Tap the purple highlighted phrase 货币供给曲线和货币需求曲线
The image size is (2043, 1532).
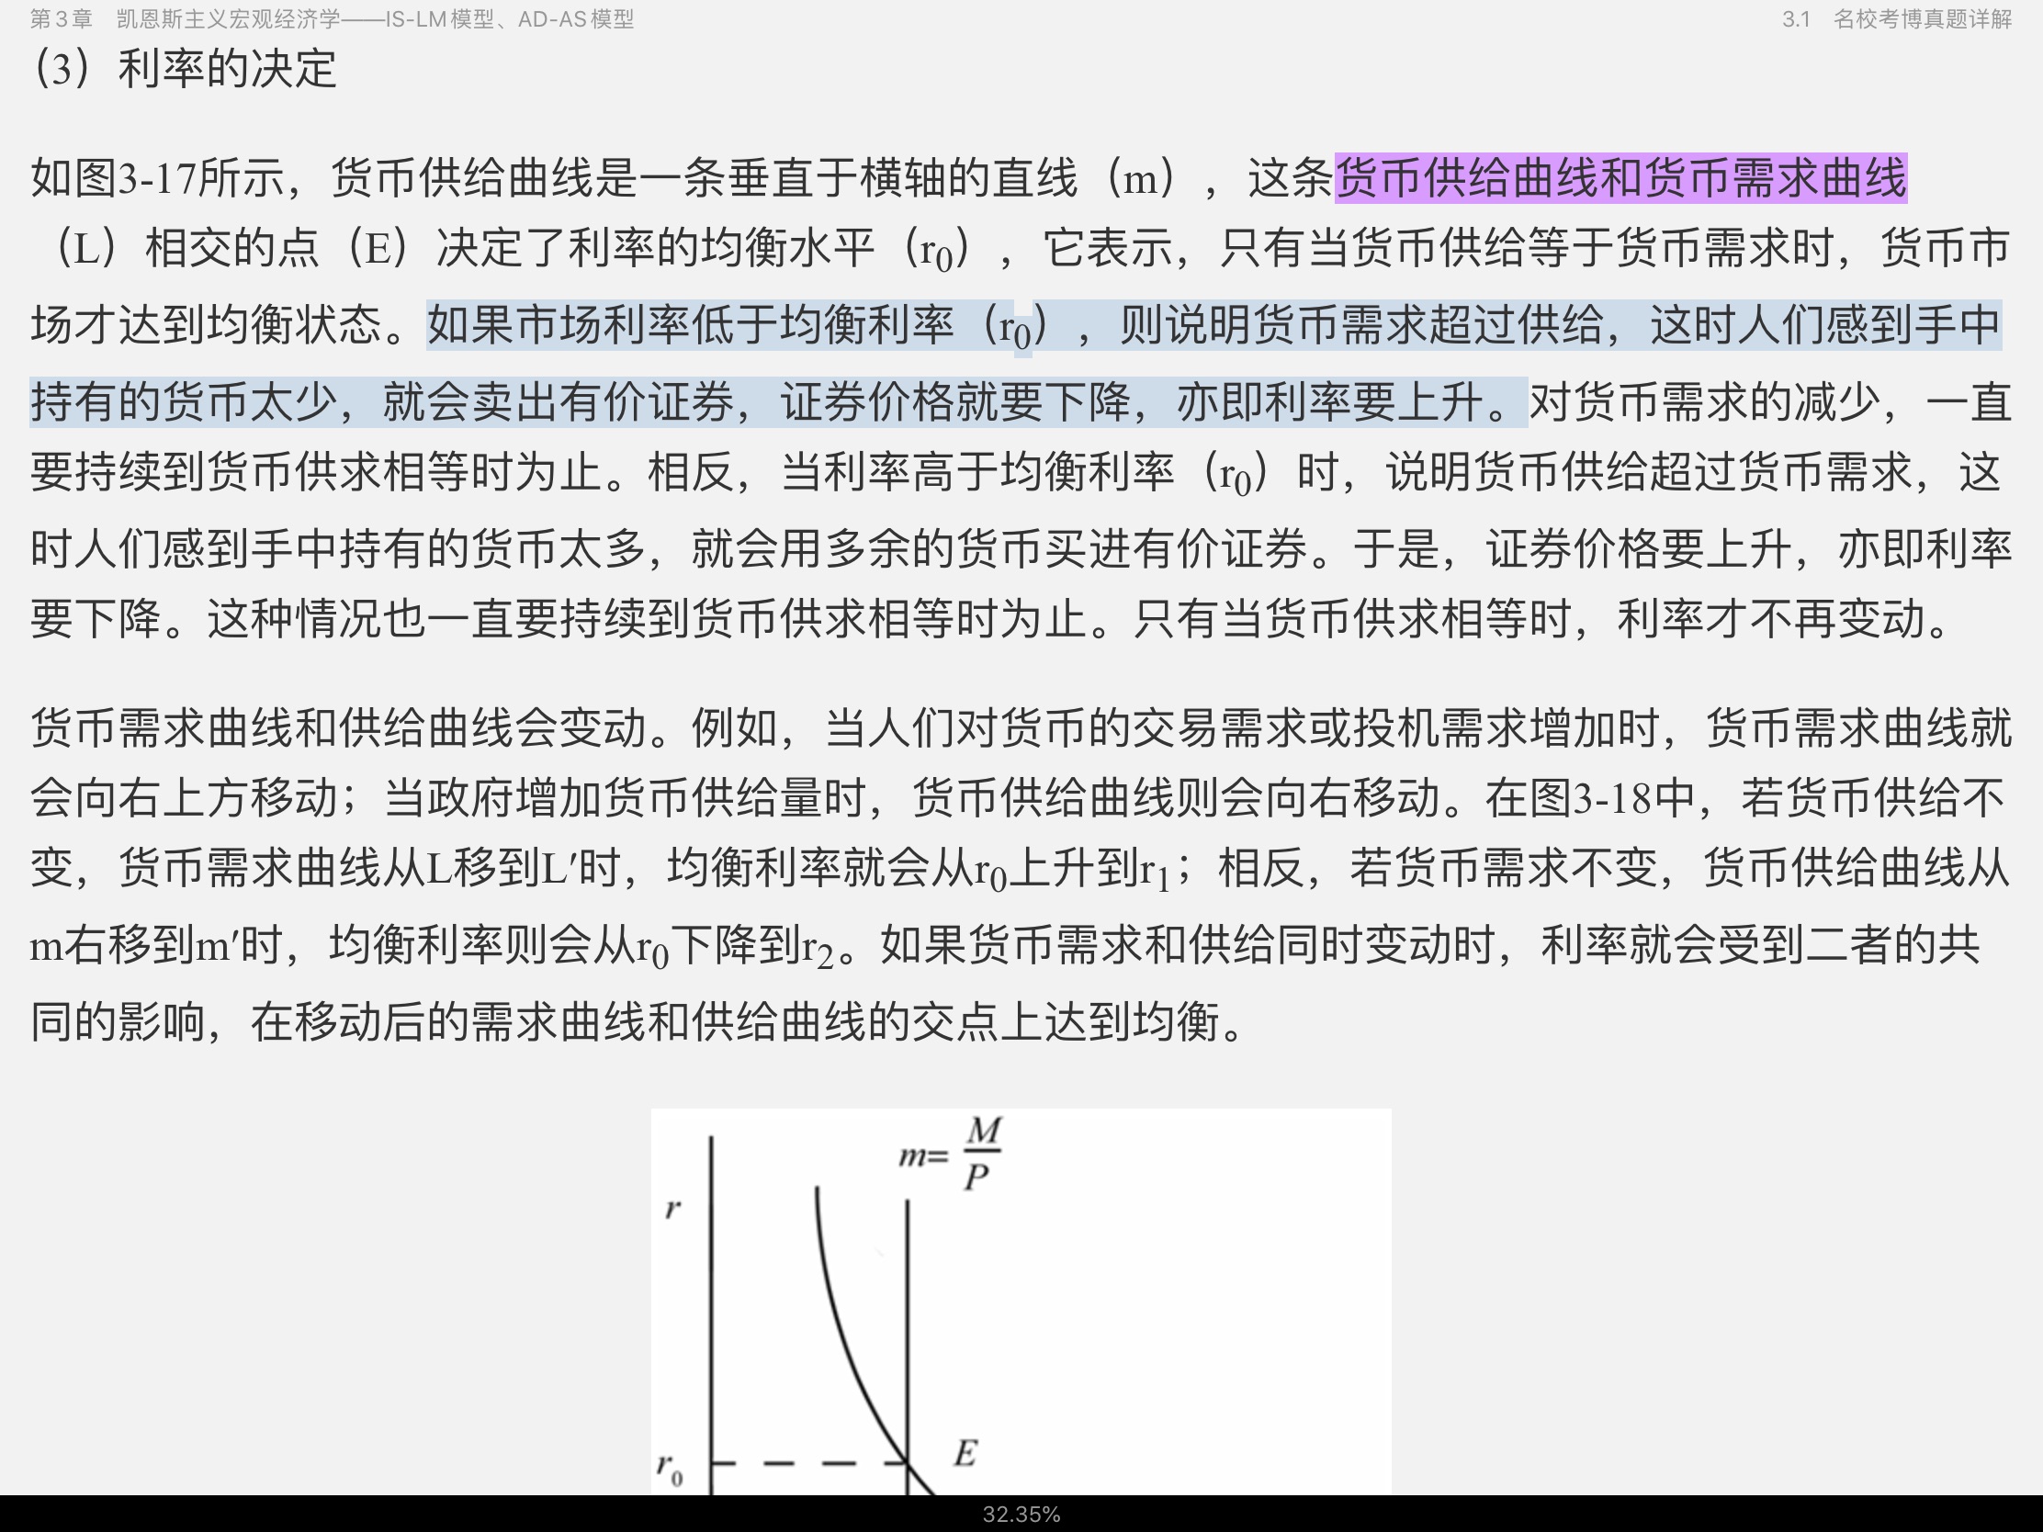pyautogui.click(x=1621, y=177)
